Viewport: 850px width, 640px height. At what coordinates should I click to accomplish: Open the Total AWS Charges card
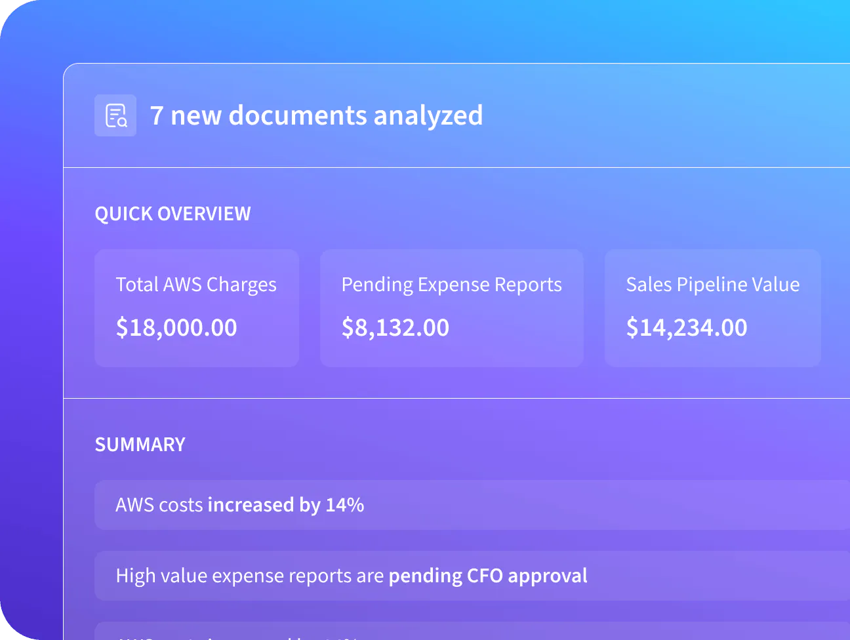tap(197, 308)
